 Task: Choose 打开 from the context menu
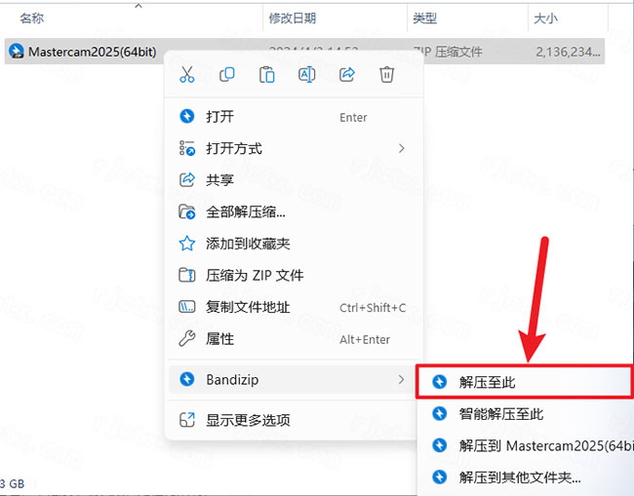[x=294, y=117]
